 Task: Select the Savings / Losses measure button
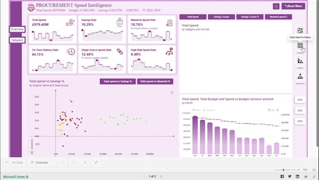(x=221, y=17)
